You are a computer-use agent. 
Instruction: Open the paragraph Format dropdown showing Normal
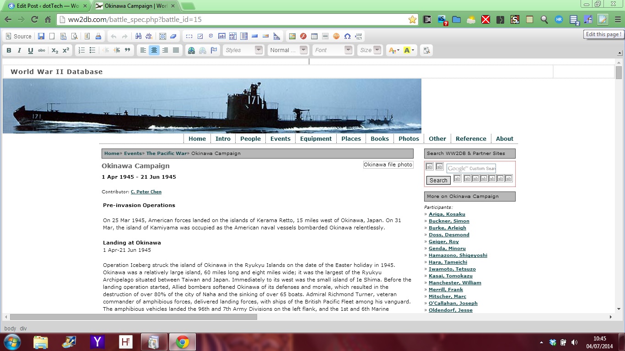[x=287, y=50]
